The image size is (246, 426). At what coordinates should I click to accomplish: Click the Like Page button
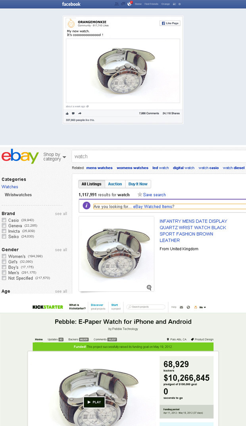click(170, 23)
